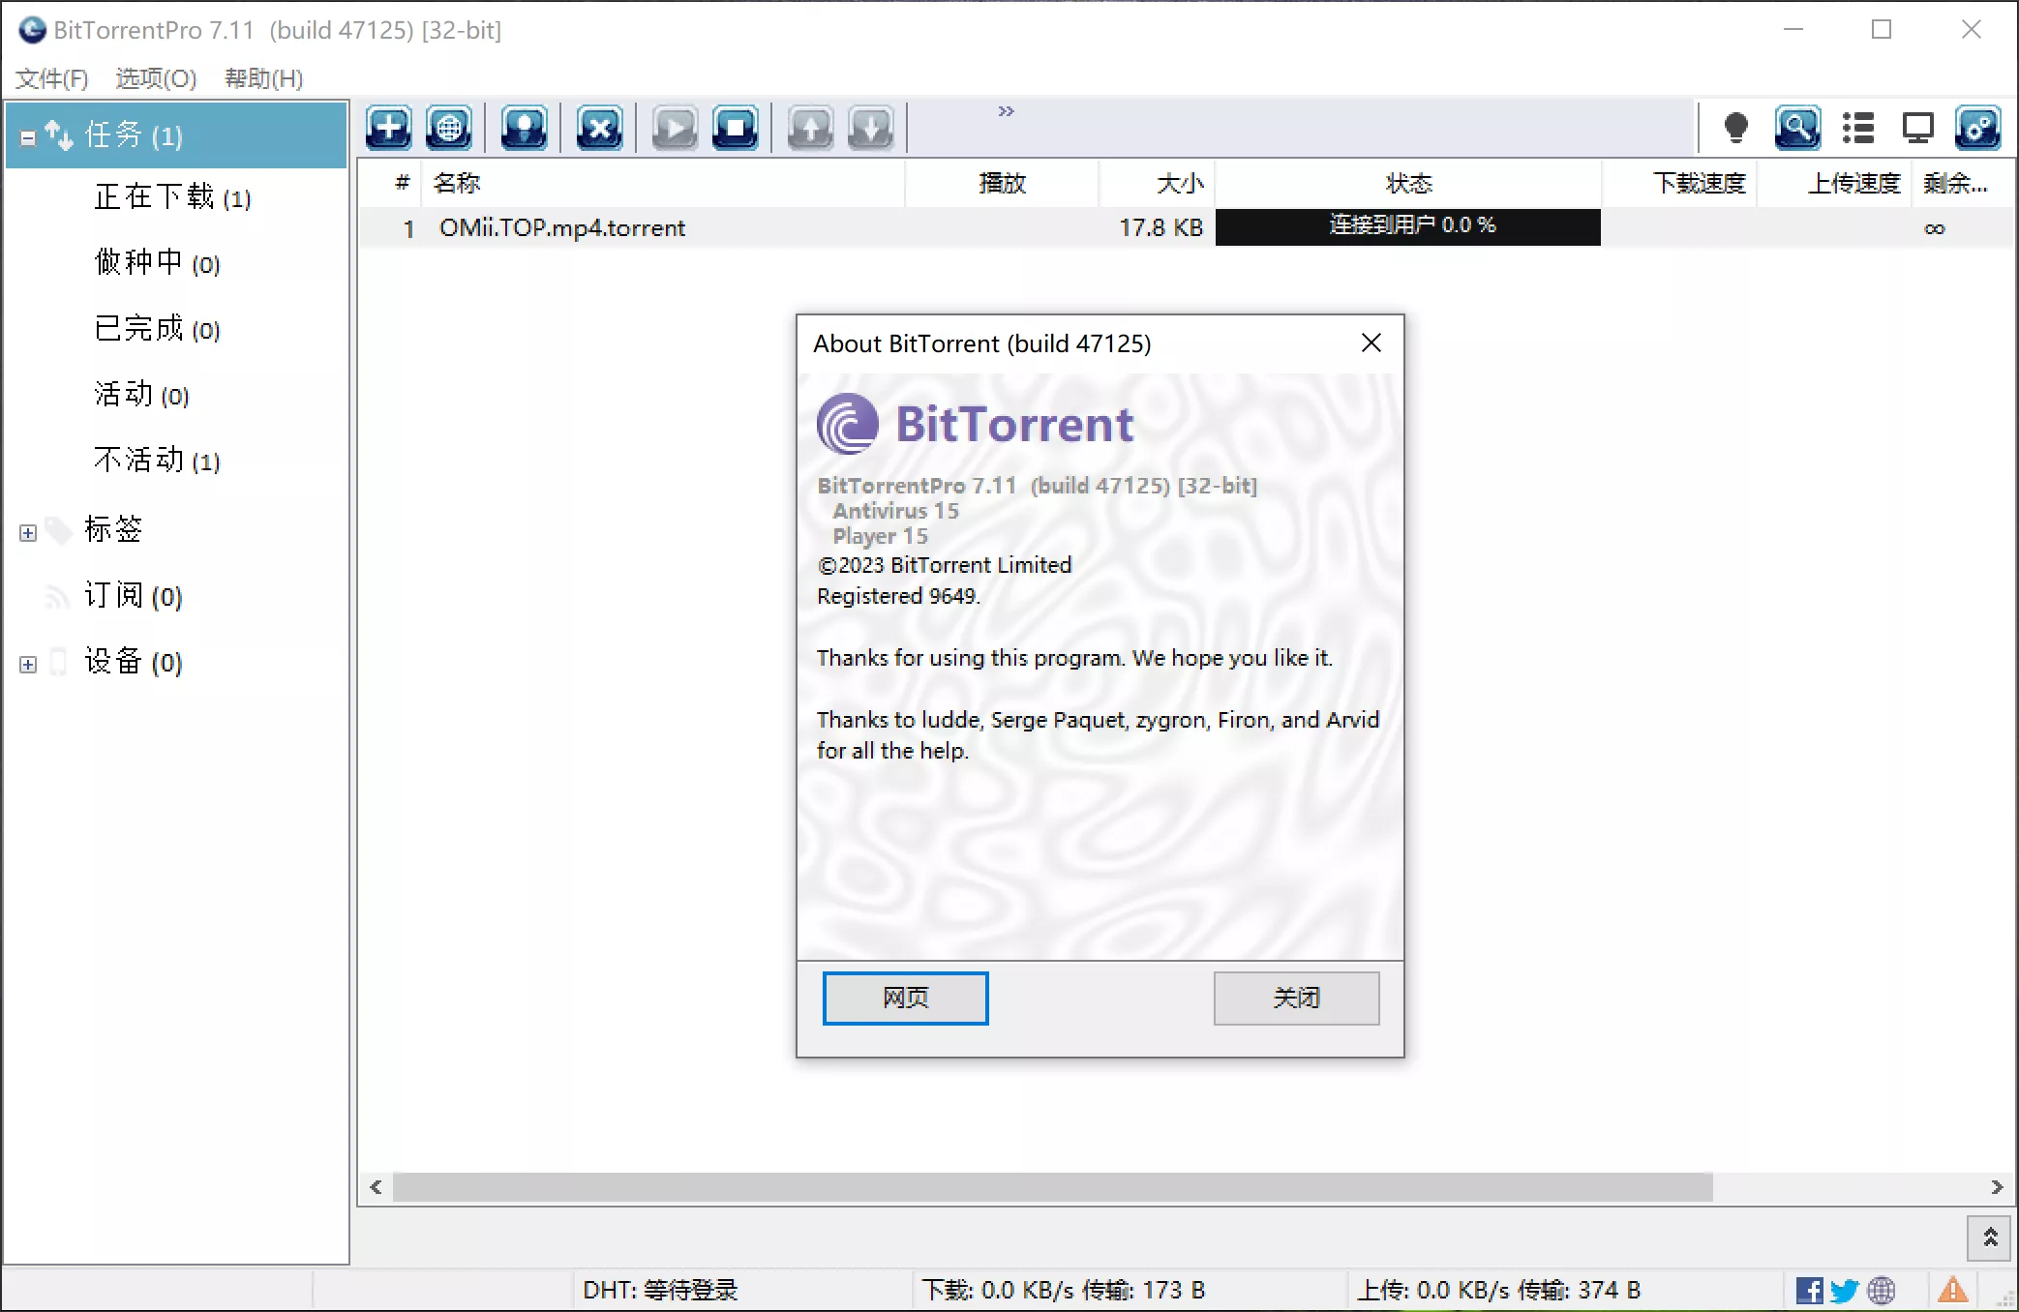Click the Stop torrent square icon
Image resolution: width=2019 pixels, height=1312 pixels.
tap(735, 128)
